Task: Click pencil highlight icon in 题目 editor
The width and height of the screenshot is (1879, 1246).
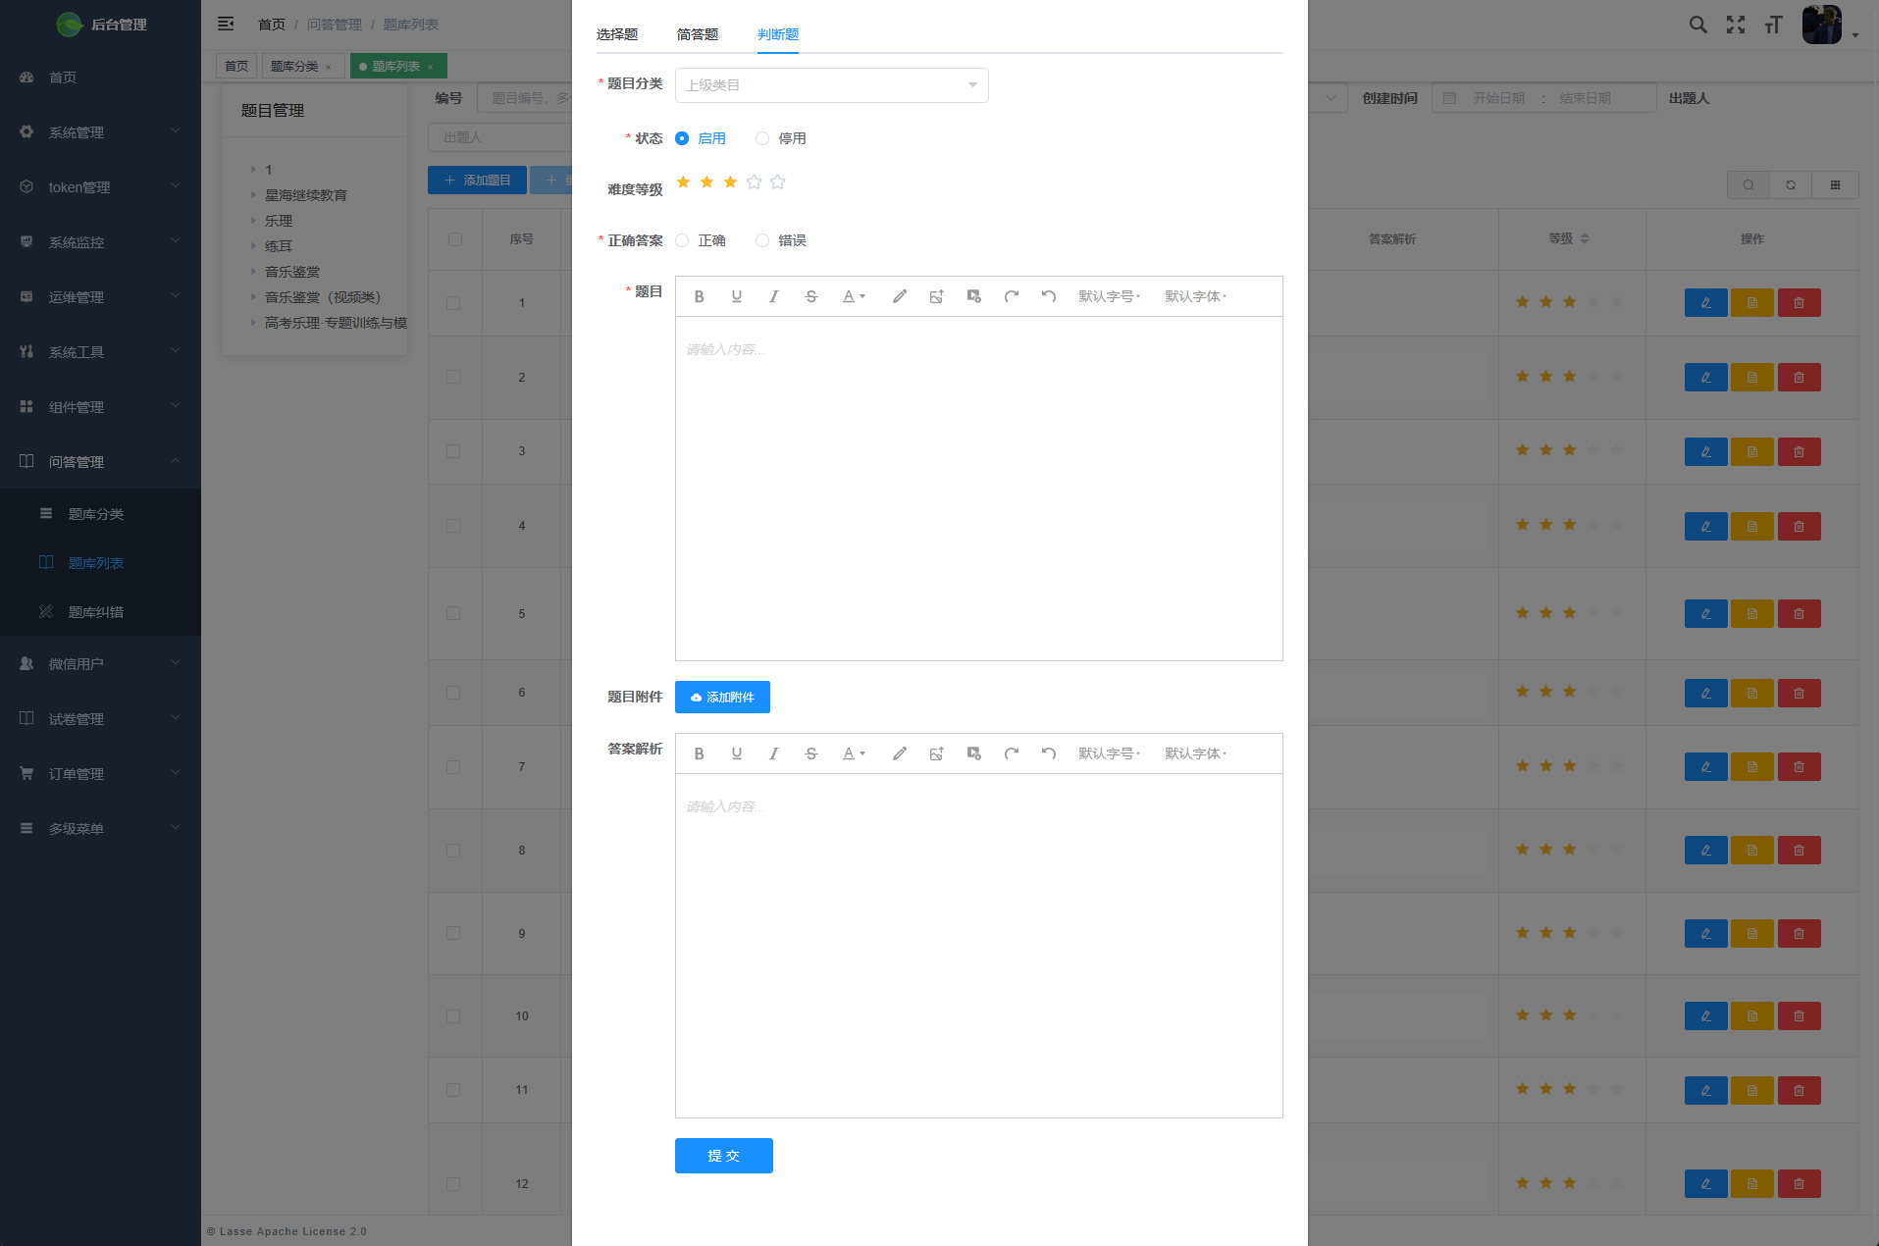Action: [x=899, y=296]
